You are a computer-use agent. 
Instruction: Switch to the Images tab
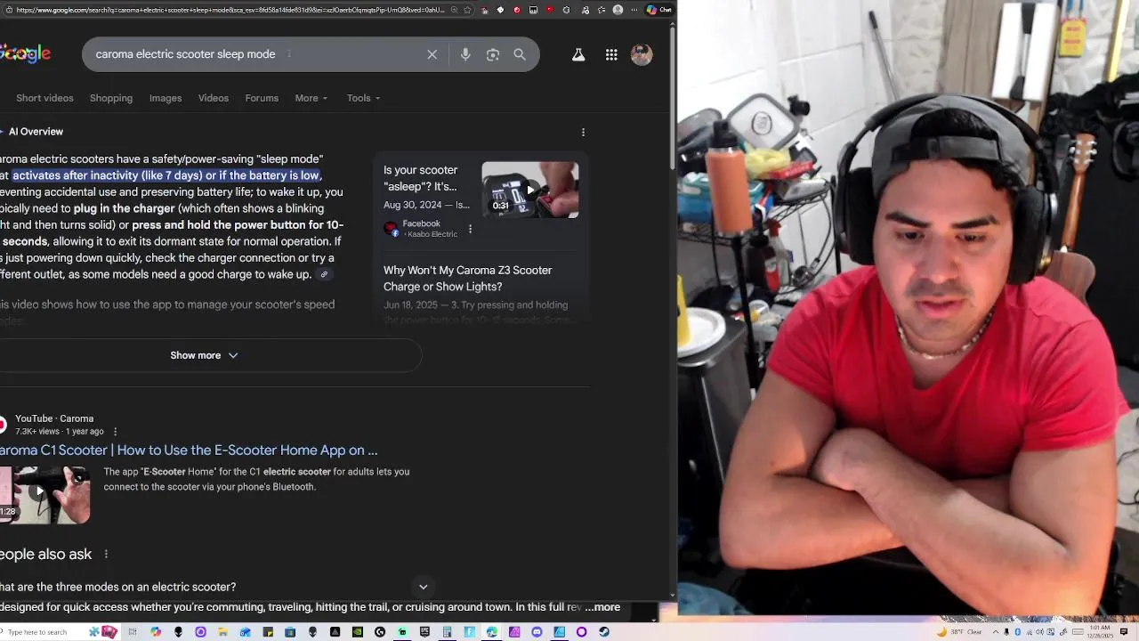pos(166,98)
